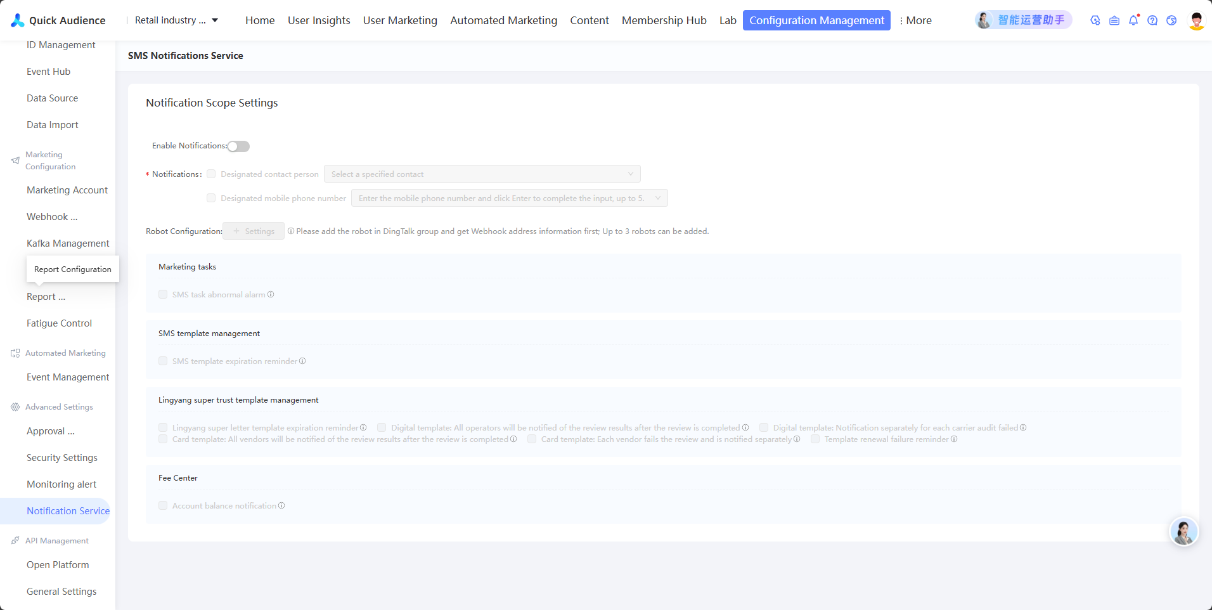Open Marketing Account in sidebar

(67, 190)
